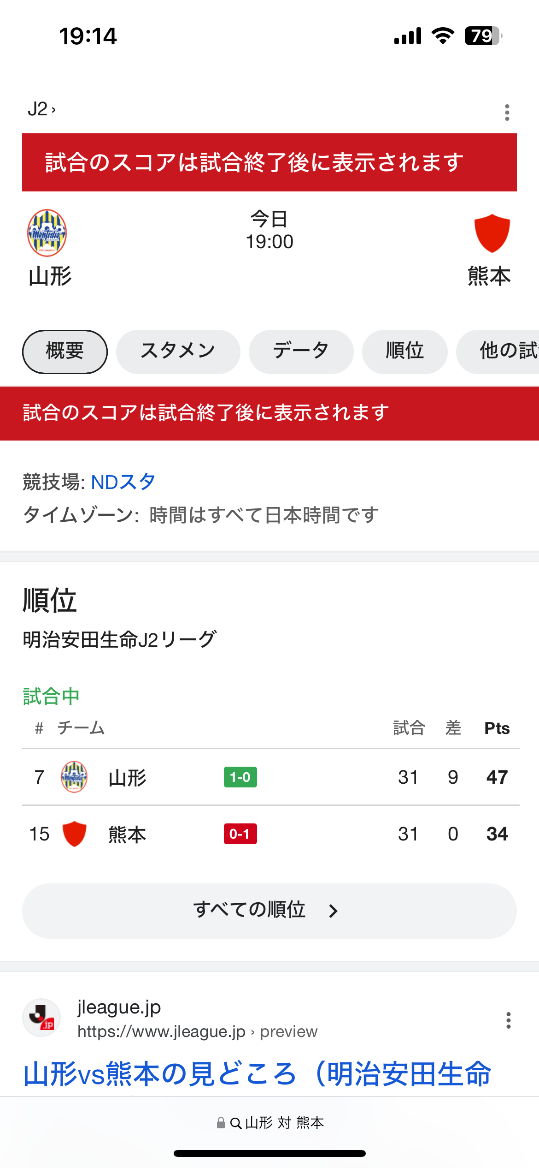Tap the search magnifier in address bar
The height and width of the screenshot is (1168, 539).
coord(235,1123)
